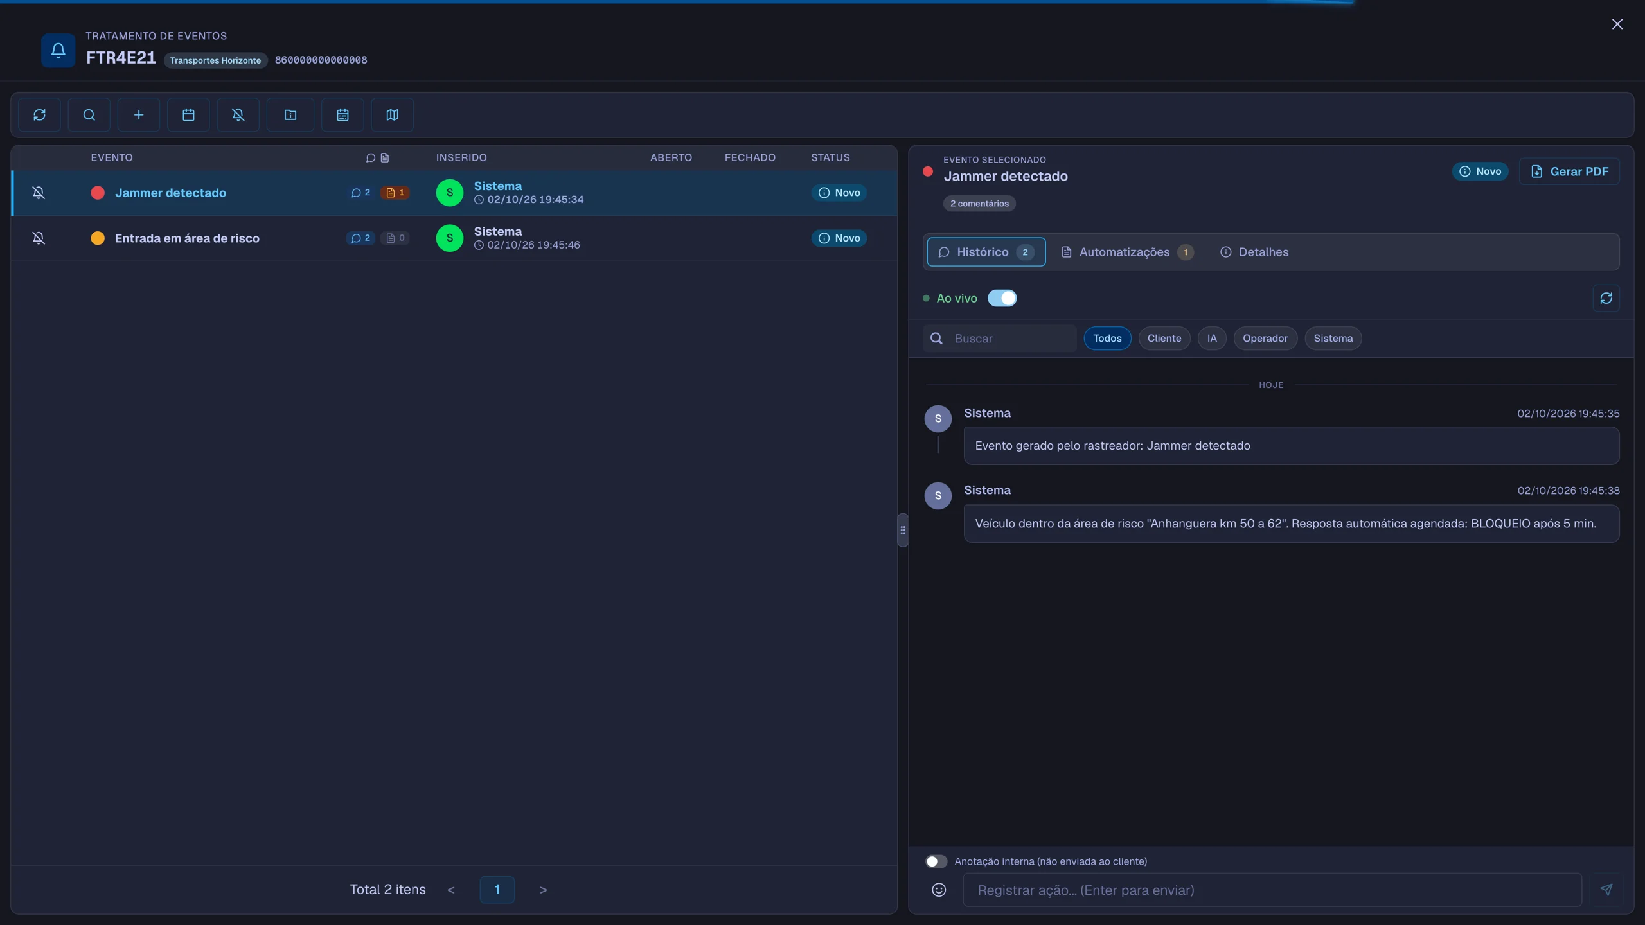This screenshot has height=925, width=1645.
Task: Close the event treatment window
Action: [1617, 24]
